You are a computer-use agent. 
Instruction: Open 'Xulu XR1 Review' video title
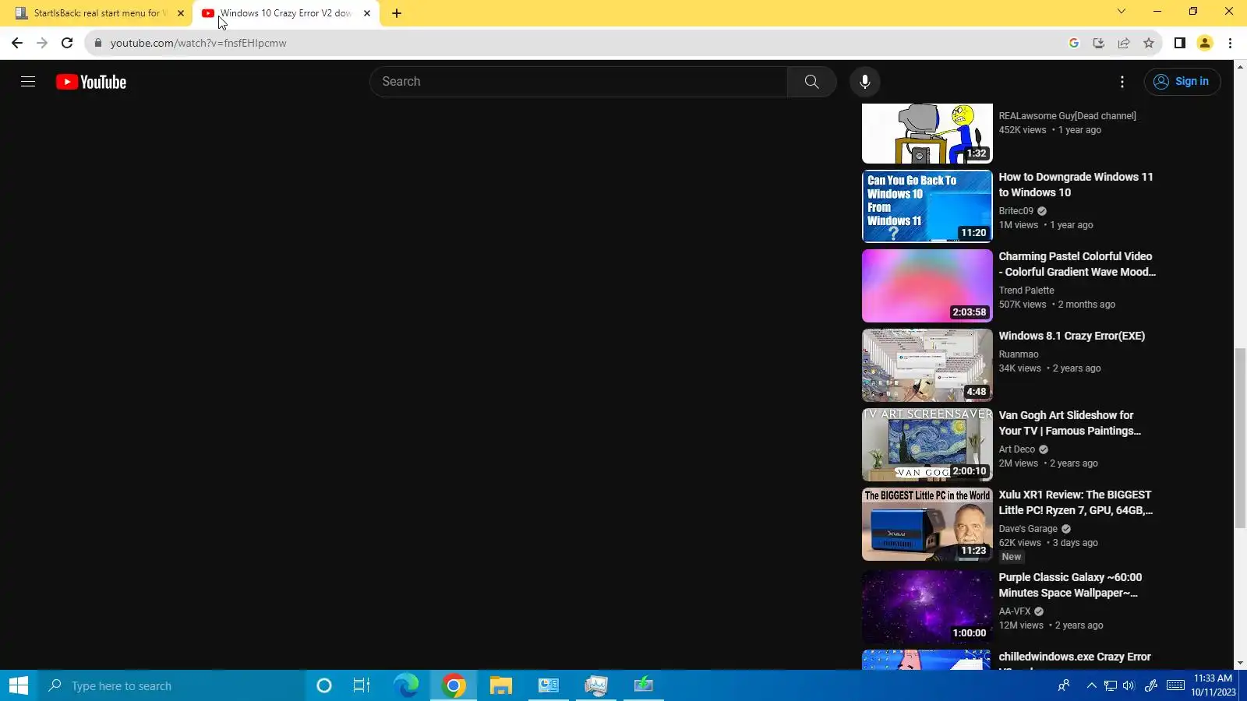tap(1076, 502)
